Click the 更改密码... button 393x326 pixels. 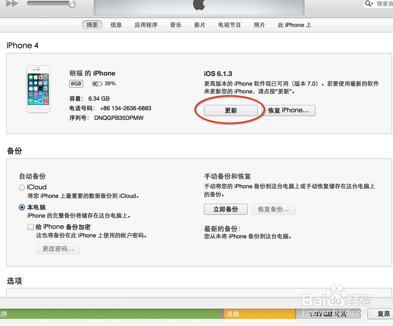click(58, 249)
